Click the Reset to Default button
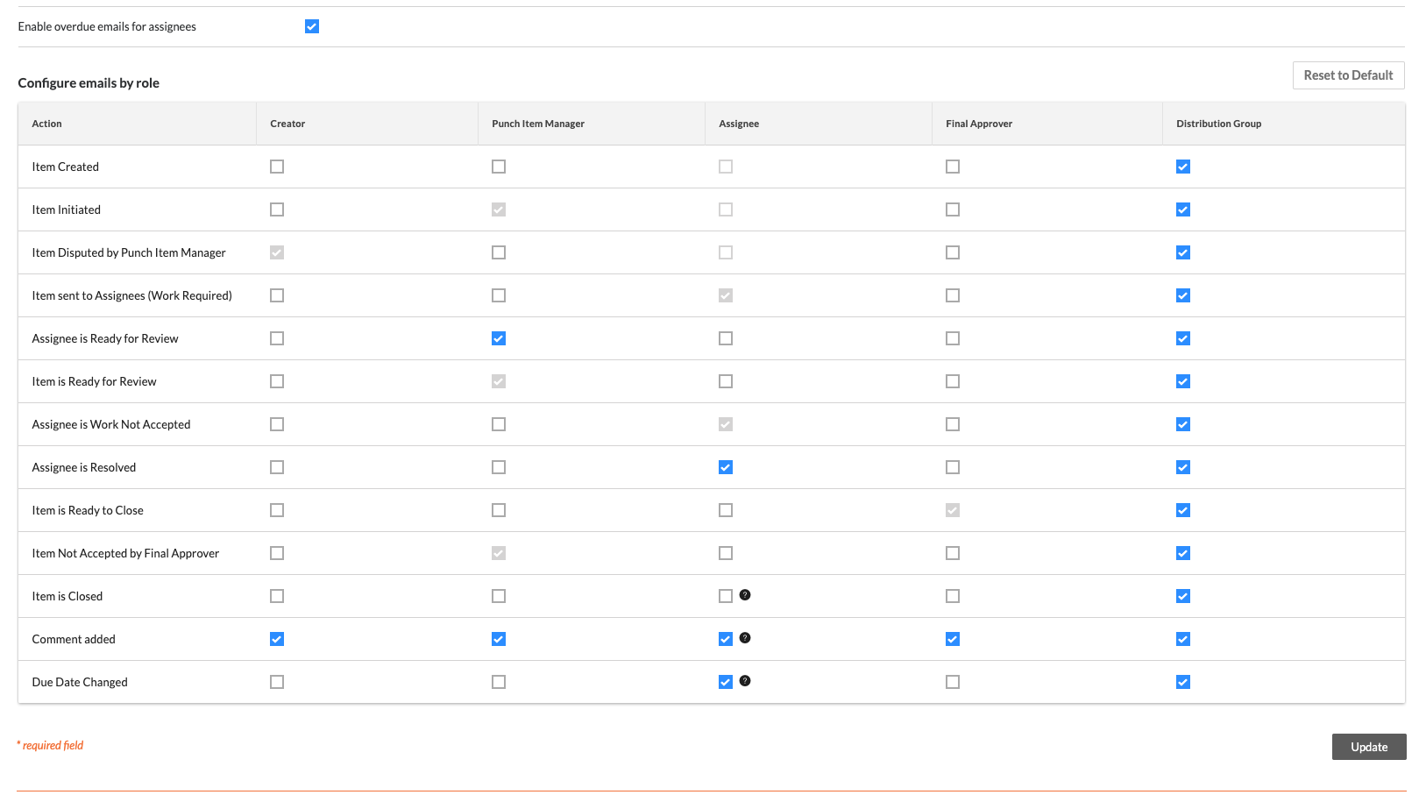This screenshot has height=802, width=1426. point(1349,75)
